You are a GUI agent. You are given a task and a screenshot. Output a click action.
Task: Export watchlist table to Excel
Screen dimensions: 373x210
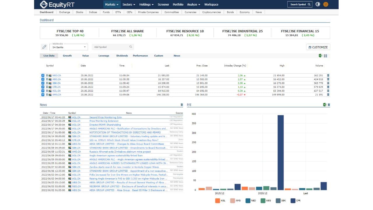(x=320, y=56)
